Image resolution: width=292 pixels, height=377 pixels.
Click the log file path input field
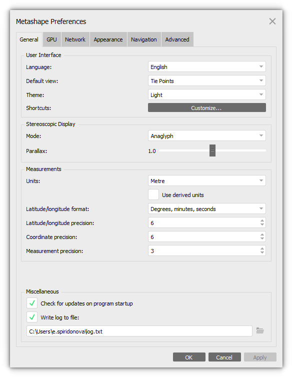(x=139, y=331)
